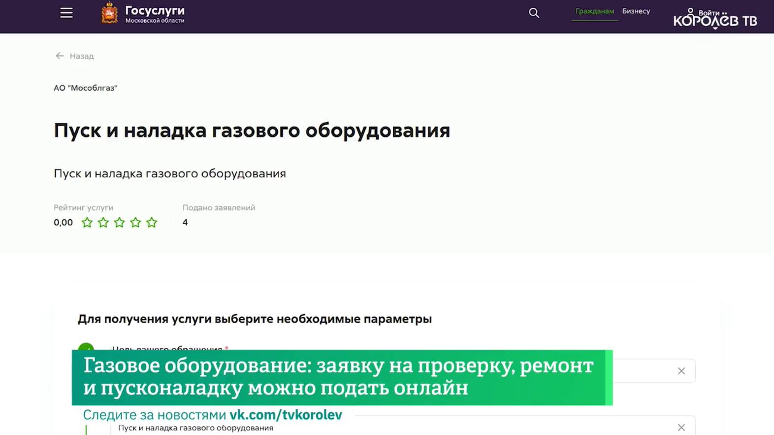Switch to the Бизнесу tab

(636, 11)
